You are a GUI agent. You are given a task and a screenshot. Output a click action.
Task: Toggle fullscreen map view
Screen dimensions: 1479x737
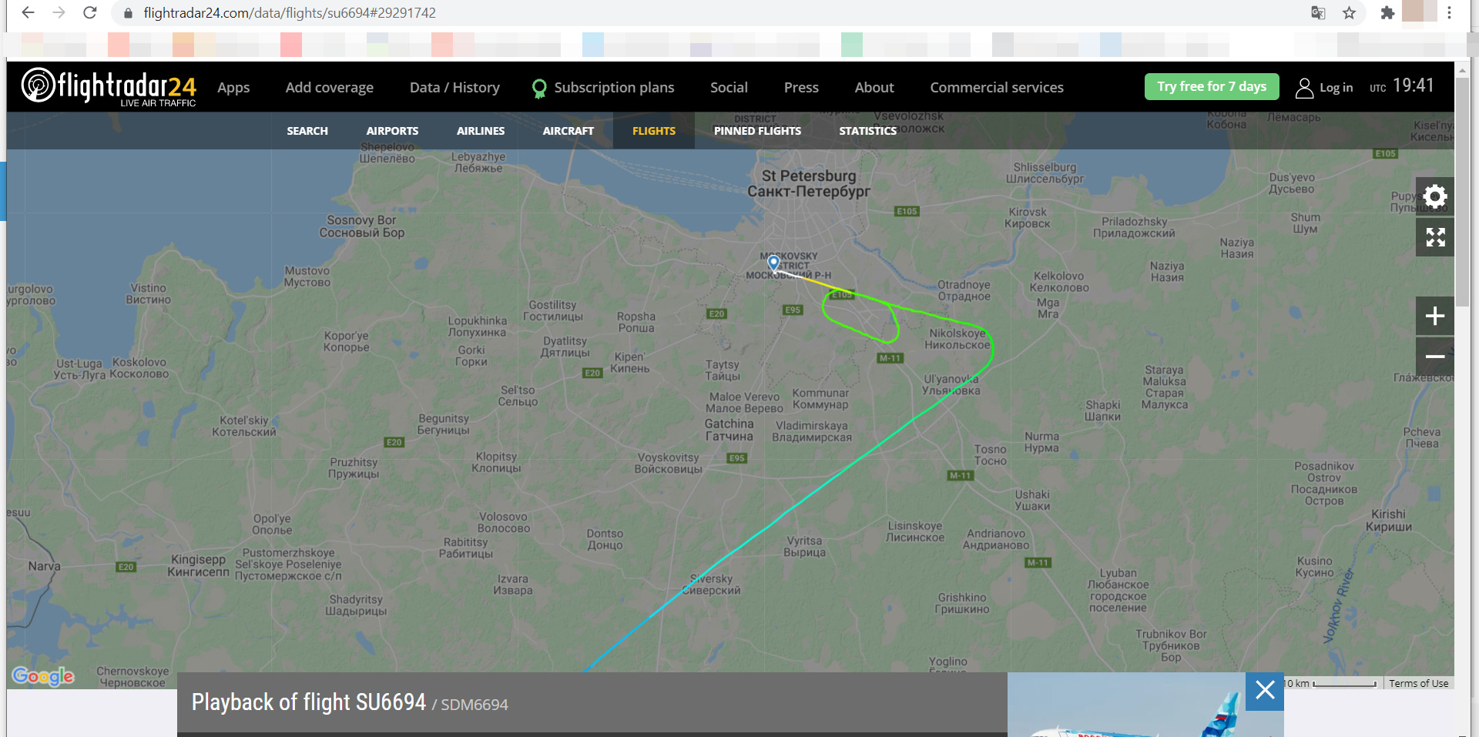coord(1434,237)
